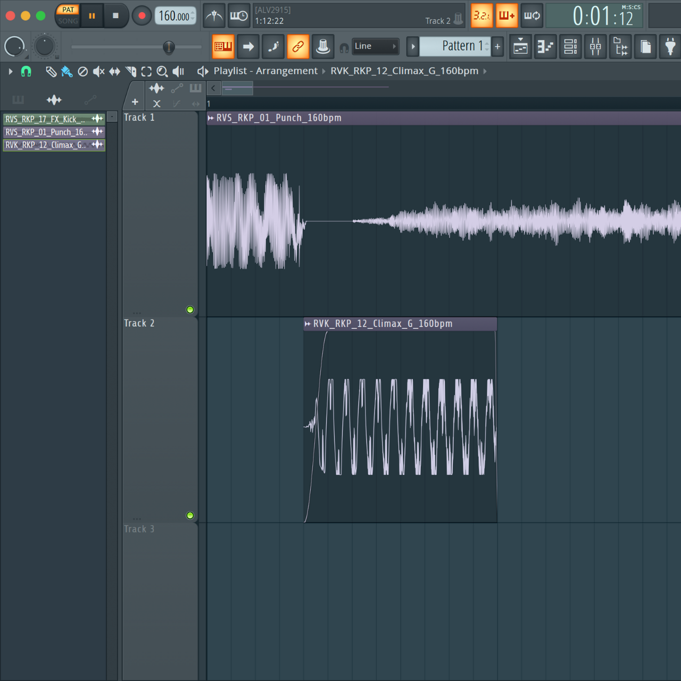This screenshot has width=681, height=681.
Task: Mute Track 2 using its green light
Action: [x=190, y=516]
